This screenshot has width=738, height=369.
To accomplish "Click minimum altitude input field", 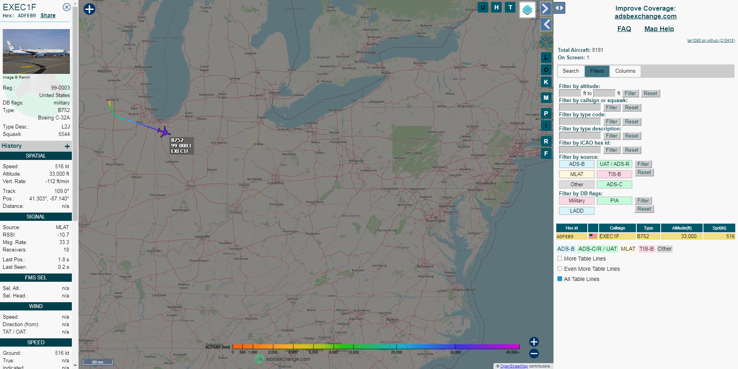I will [x=570, y=93].
